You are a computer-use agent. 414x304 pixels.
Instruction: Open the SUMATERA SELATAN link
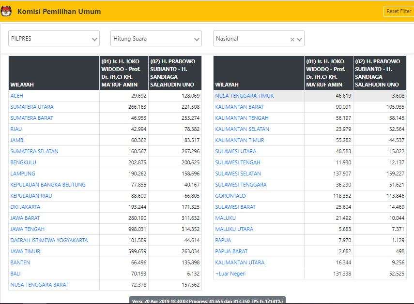pos(34,151)
